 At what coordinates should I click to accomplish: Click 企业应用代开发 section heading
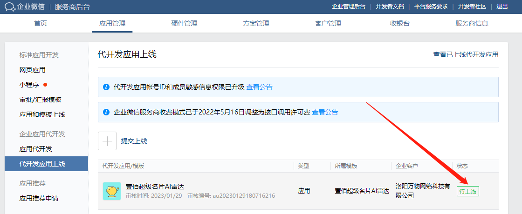pyautogui.click(x=42, y=134)
